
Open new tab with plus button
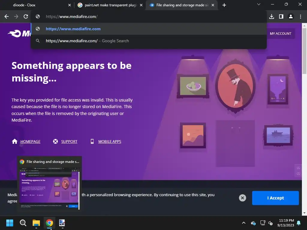[x=224, y=5]
